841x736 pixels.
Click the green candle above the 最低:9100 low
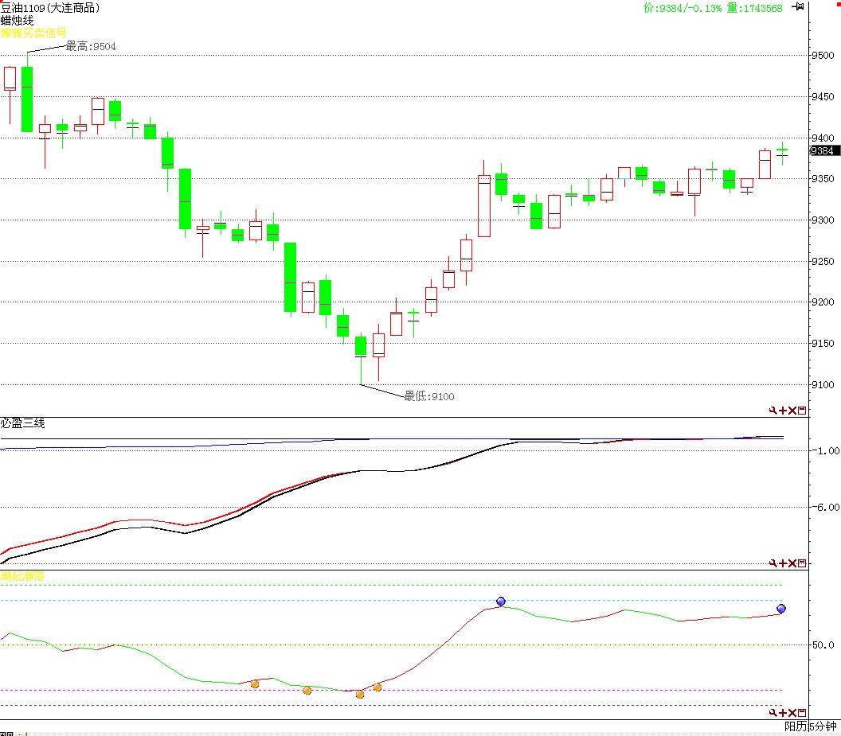click(361, 346)
